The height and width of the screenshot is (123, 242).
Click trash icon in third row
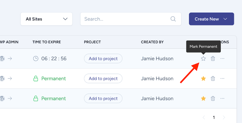pos(213,98)
